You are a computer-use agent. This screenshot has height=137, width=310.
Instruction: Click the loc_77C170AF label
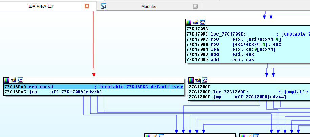(x=229, y=92)
